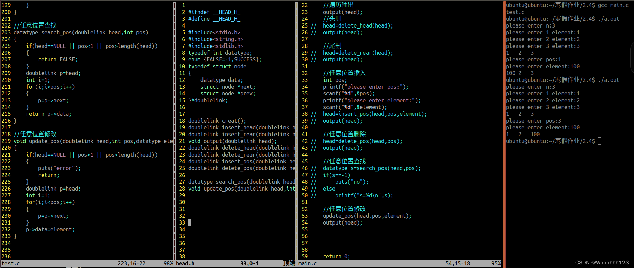
Task: Click 'typedef int datatype;' line in head.h
Action: click(x=221, y=53)
